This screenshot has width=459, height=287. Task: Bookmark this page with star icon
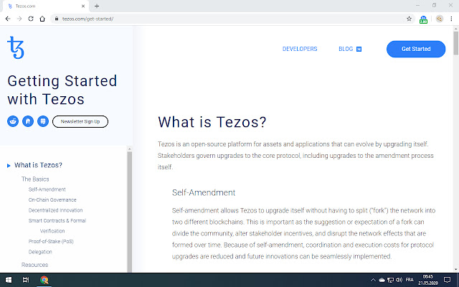click(409, 19)
